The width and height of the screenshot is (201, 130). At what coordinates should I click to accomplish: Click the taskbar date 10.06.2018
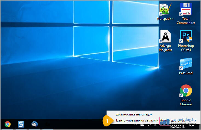click(177, 127)
